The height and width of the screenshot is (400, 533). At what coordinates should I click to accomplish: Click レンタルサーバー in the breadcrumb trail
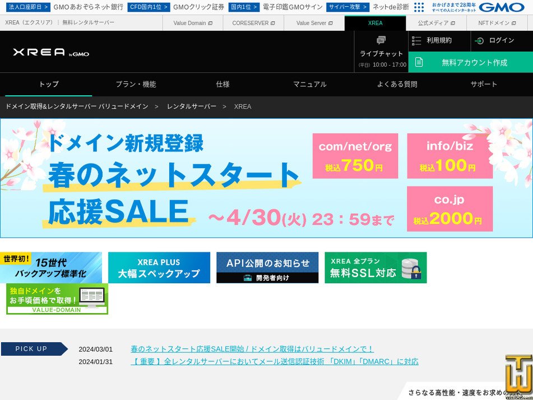(x=191, y=107)
